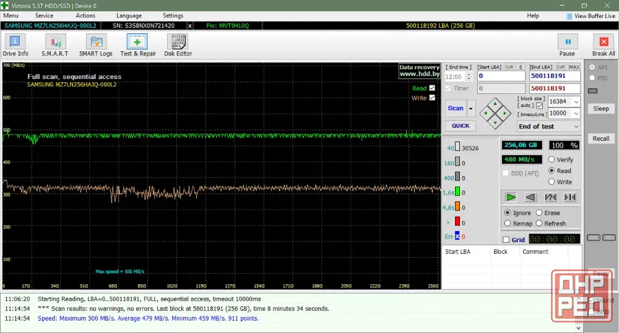Click the Scan button
Screen dimensions: 619x333
click(456, 108)
